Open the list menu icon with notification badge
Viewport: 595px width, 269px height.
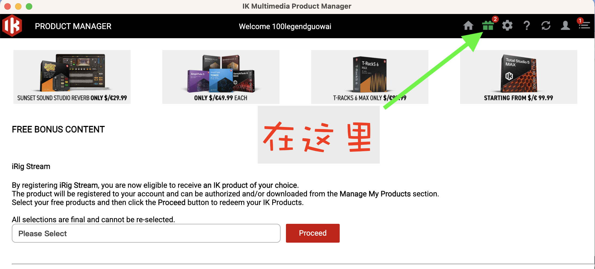[x=584, y=25]
